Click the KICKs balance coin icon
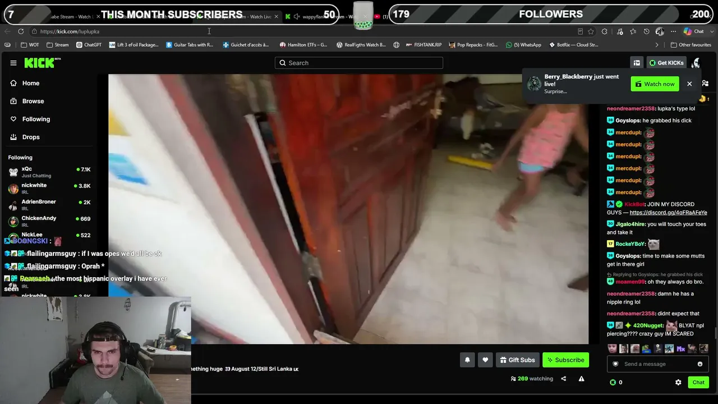Image resolution: width=718 pixels, height=404 pixels. click(x=613, y=383)
